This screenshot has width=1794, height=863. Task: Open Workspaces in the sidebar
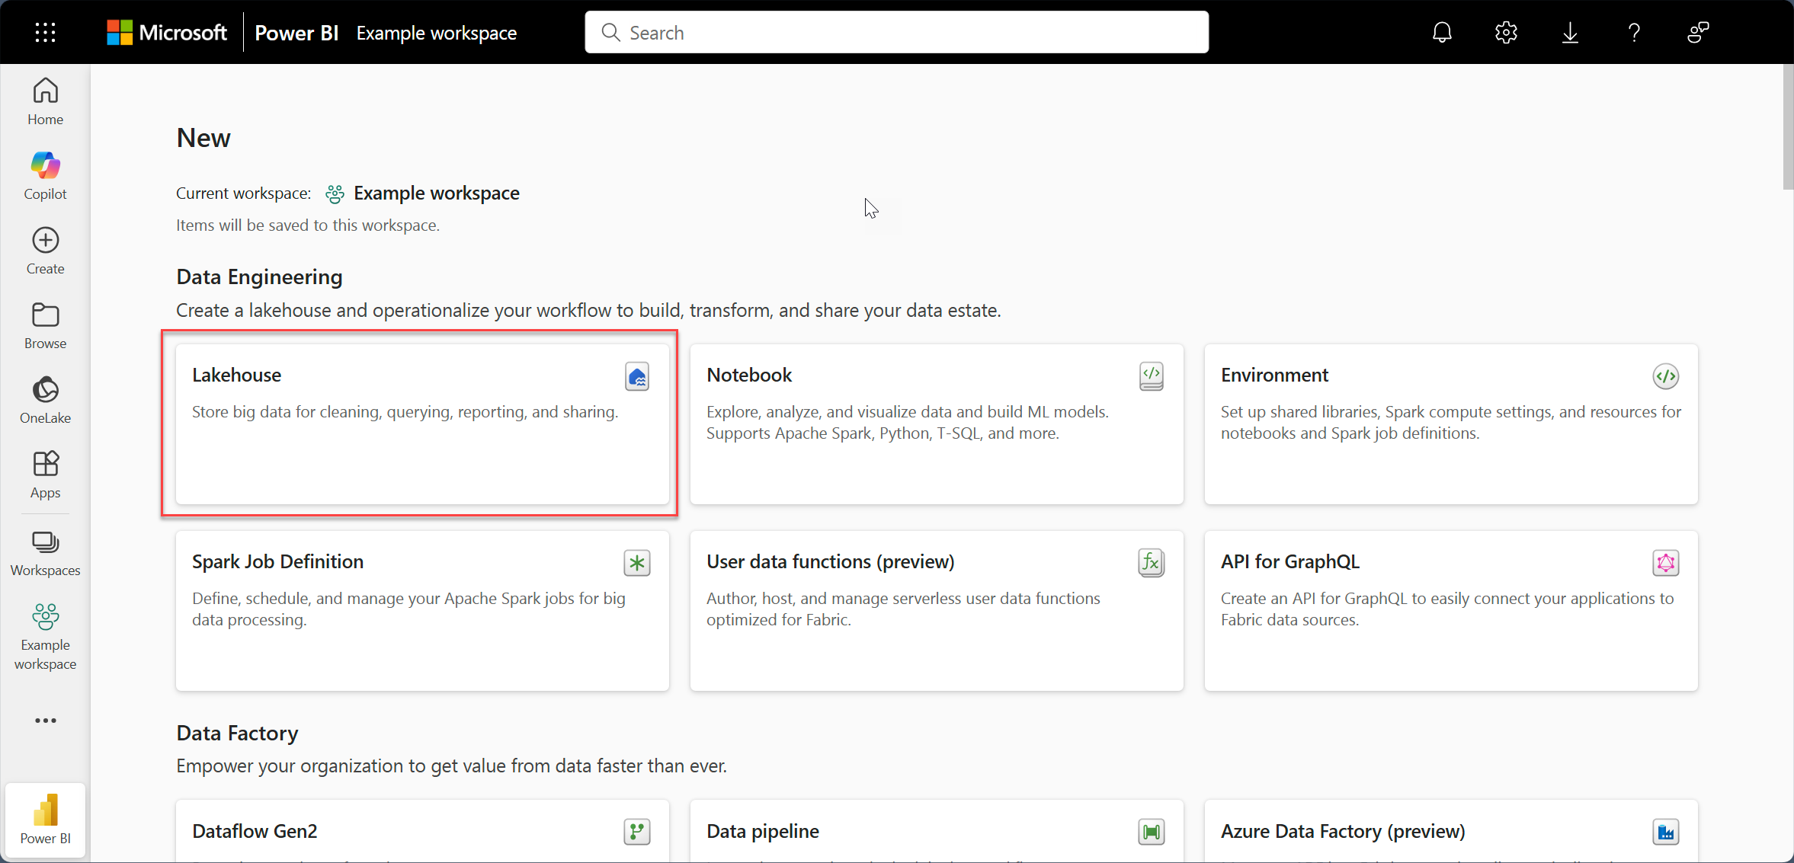pos(45,554)
